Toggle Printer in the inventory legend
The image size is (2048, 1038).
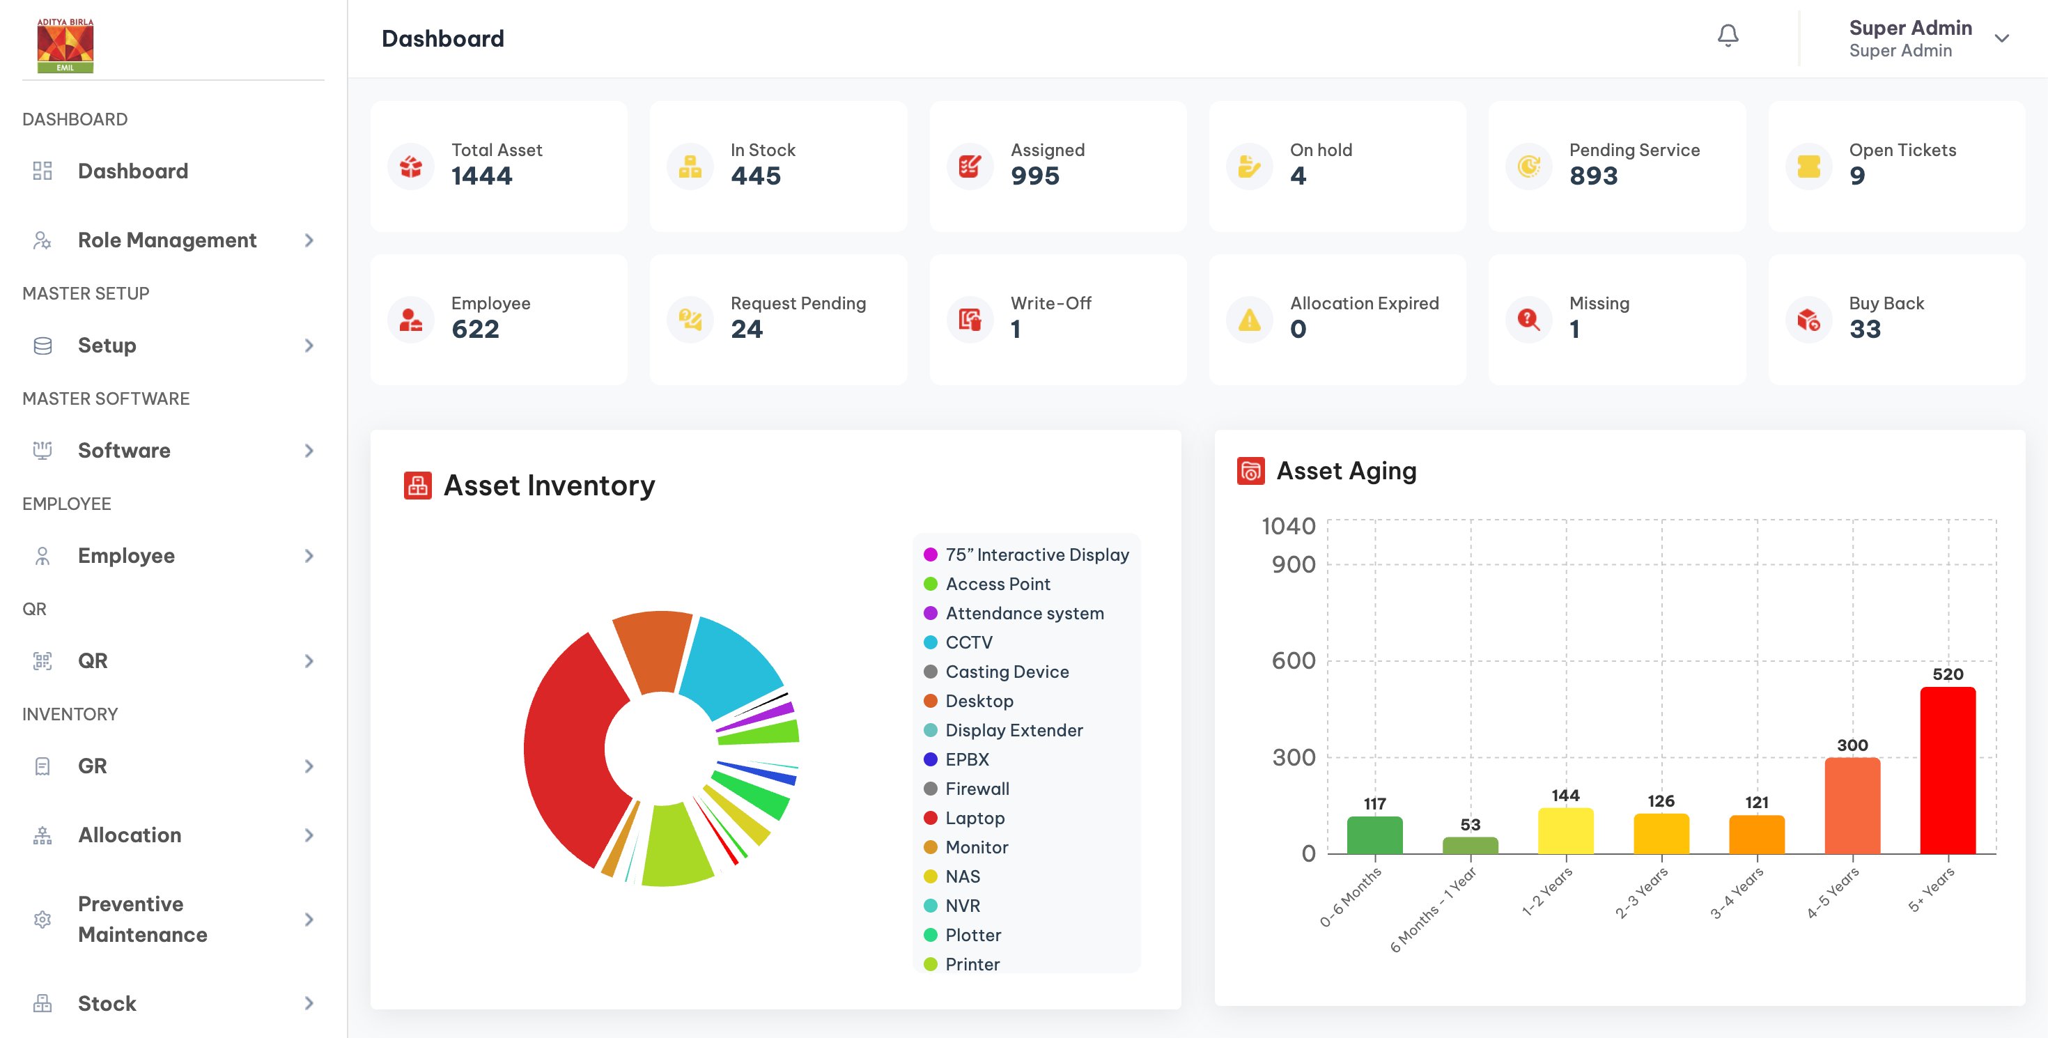click(961, 964)
